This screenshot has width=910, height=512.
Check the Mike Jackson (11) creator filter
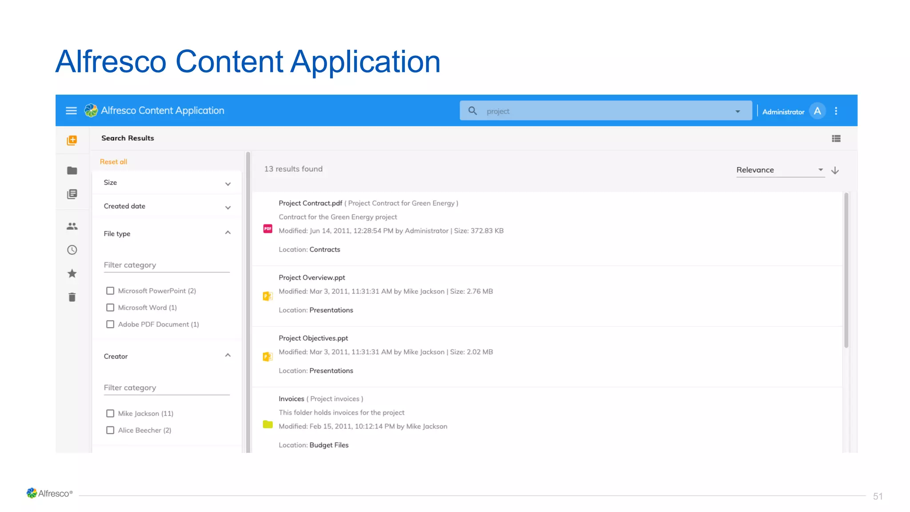pos(110,413)
